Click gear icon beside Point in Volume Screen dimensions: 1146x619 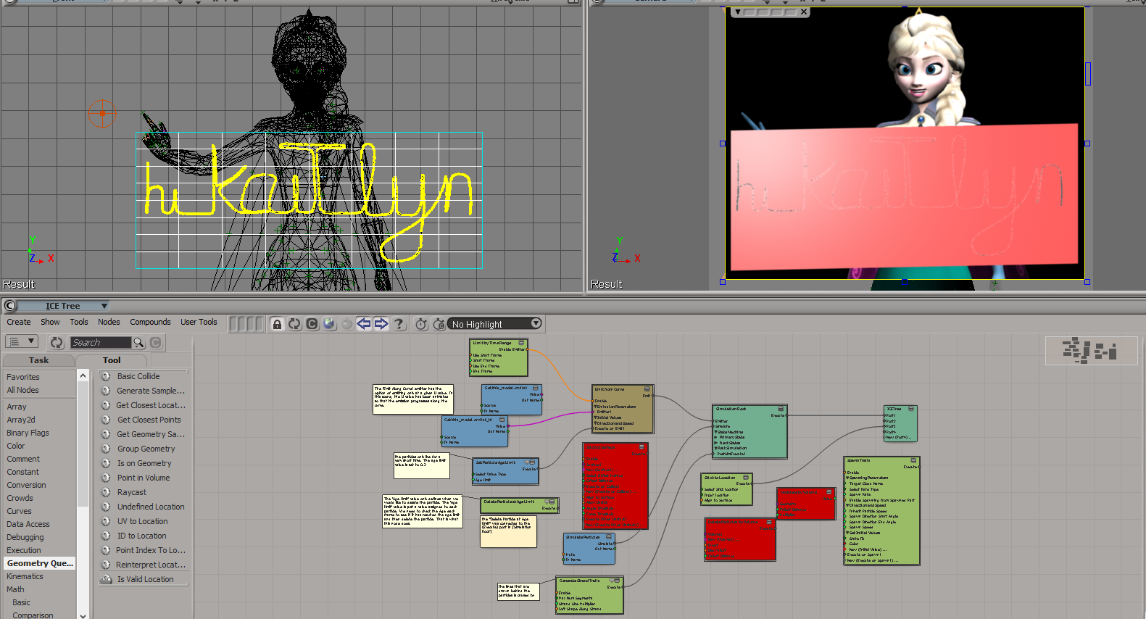coord(105,478)
